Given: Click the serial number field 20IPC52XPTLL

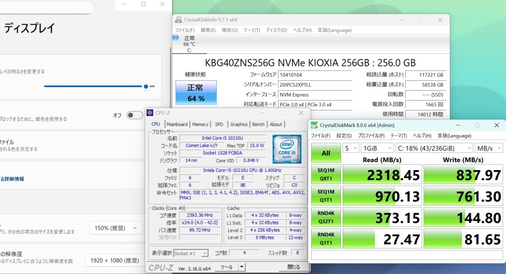Looking at the screenshot, I should [315, 85].
